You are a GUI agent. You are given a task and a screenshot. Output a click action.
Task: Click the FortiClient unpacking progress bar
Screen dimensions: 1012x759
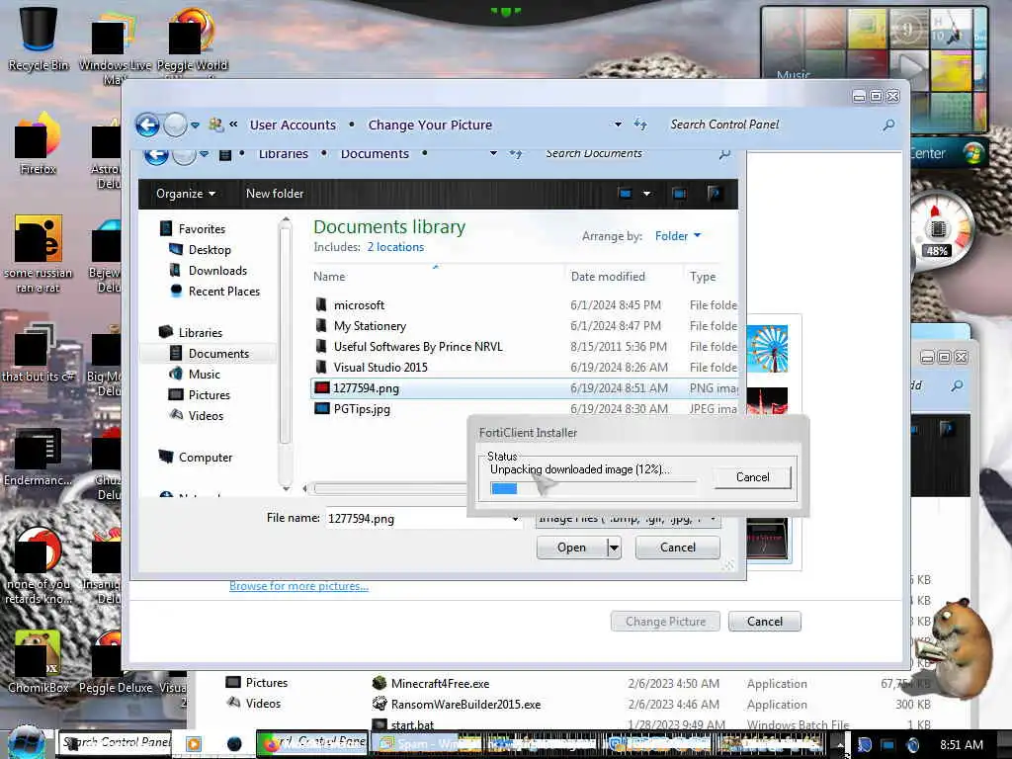593,489
